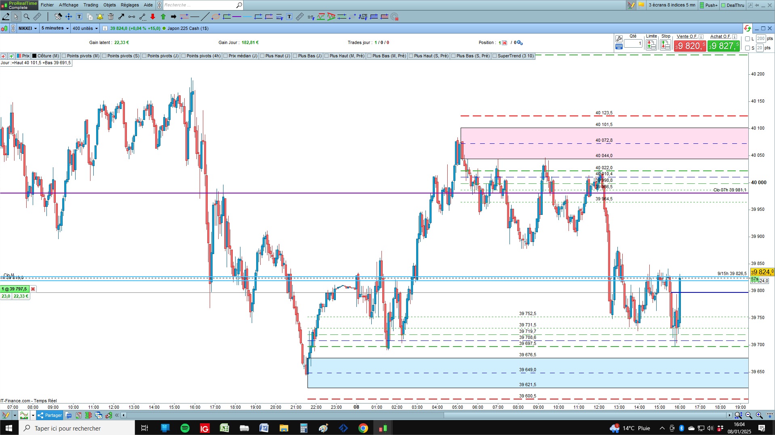Click the Achat buy button at 39 827,5
Viewport: 775px width, 435px height.
724,46
